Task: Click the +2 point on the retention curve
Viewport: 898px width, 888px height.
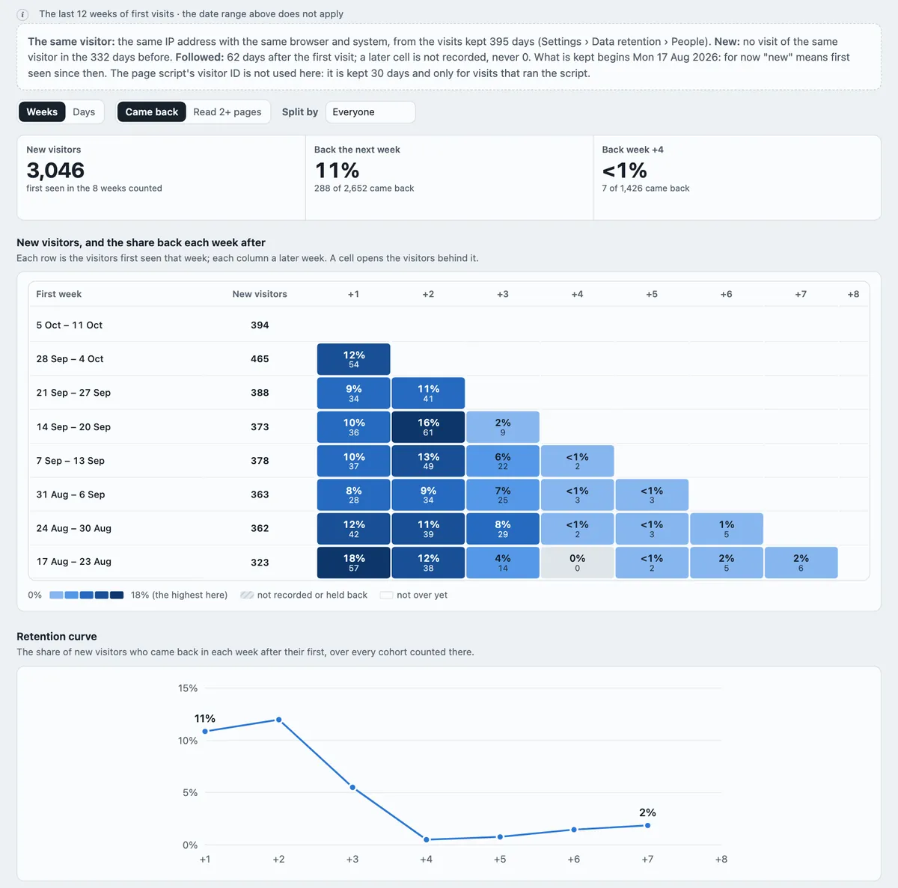Action: coord(279,720)
